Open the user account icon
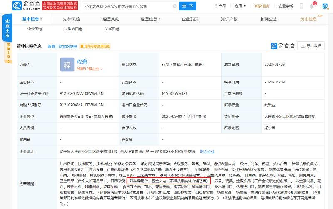This screenshot has width=333, height=209. [x=325, y=6]
